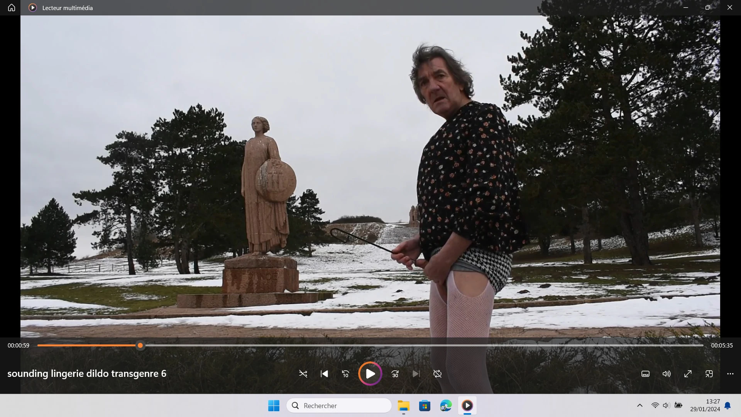Screen dimensions: 741x417
Task: Start video playback
Action: point(370,374)
